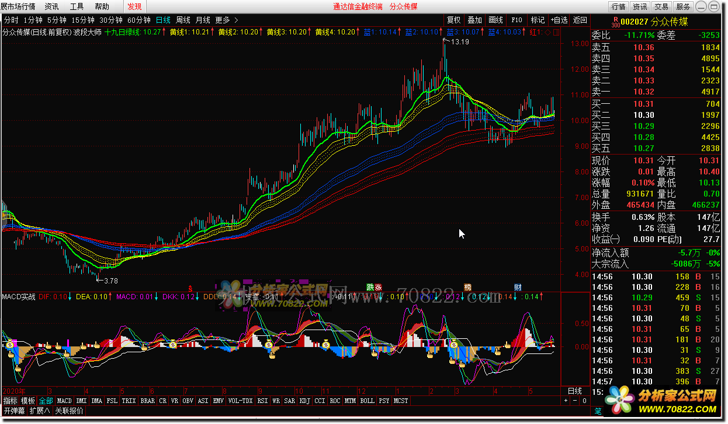The image size is (728, 424).
Task: Select the DMA indicator
Action: pyautogui.click(x=97, y=401)
